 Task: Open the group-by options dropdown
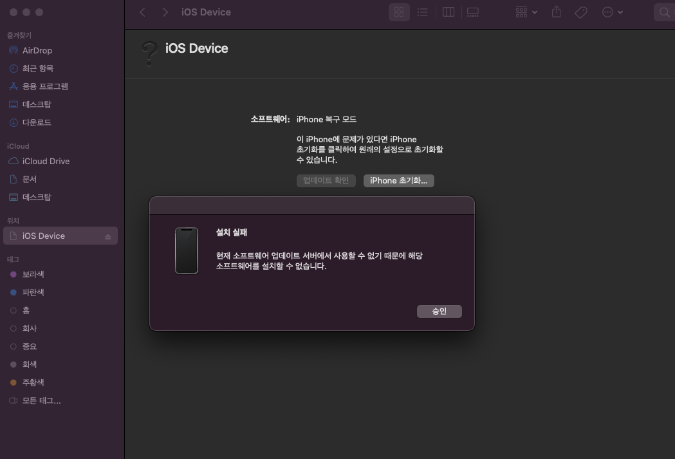[526, 12]
